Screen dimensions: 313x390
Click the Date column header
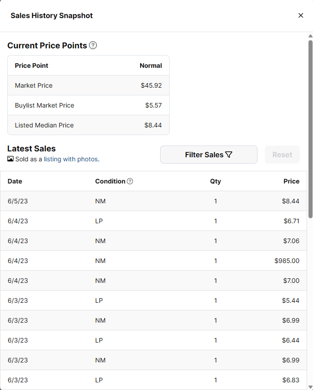pos(15,181)
